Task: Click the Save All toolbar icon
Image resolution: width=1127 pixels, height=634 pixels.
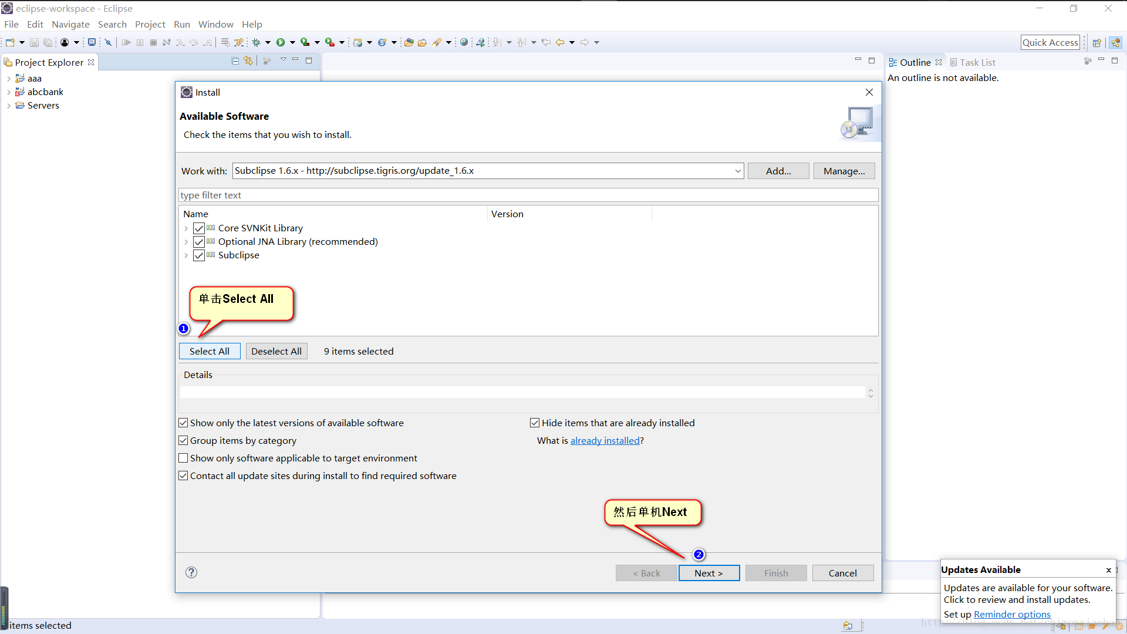Action: point(48,42)
